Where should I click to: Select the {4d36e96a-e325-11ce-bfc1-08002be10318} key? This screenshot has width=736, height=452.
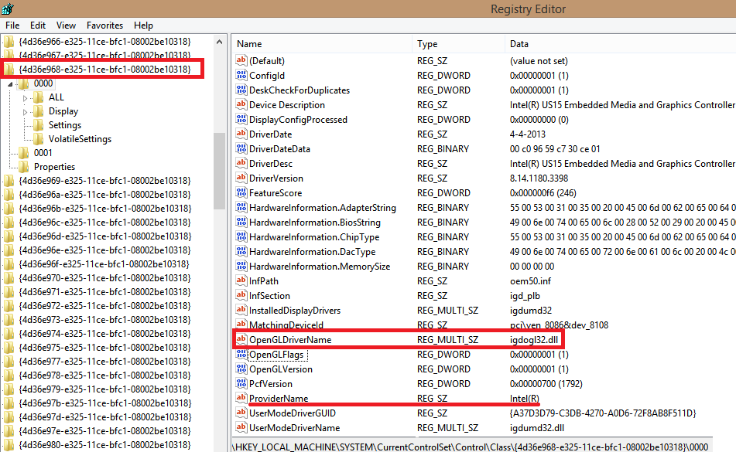pos(105,195)
